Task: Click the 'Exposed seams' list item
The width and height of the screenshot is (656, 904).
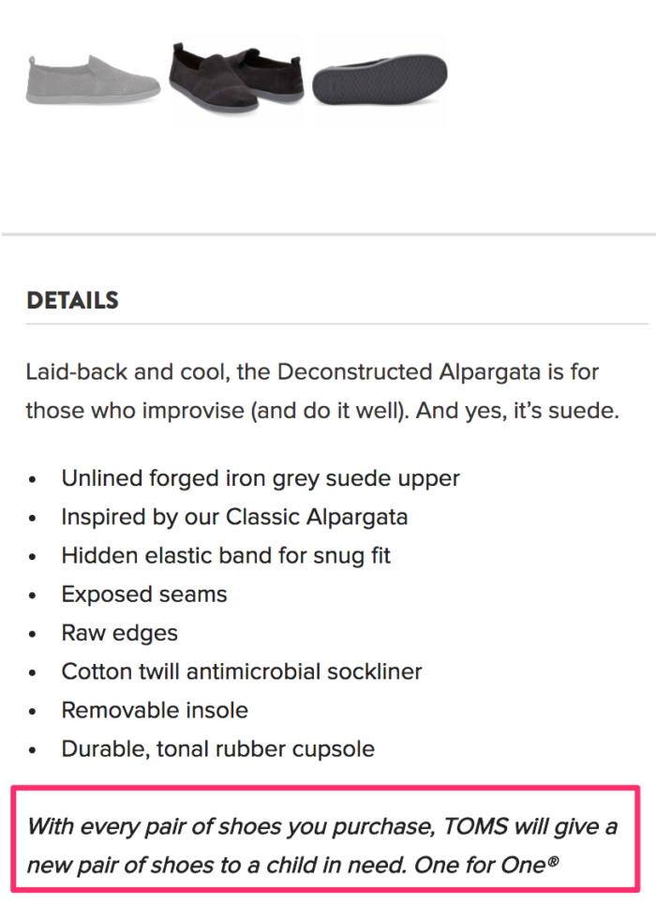Action: (x=144, y=594)
